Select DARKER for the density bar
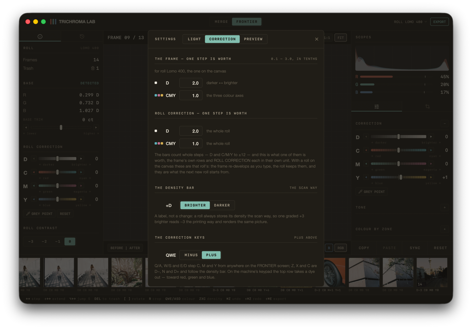The height and width of the screenshot is (329, 472). click(222, 205)
